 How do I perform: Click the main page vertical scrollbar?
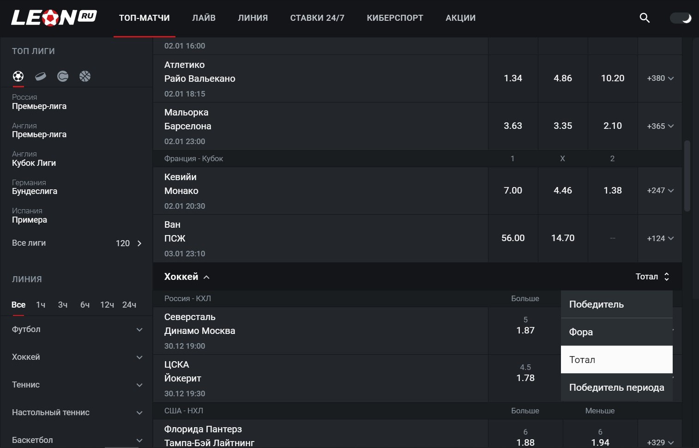[687, 176]
